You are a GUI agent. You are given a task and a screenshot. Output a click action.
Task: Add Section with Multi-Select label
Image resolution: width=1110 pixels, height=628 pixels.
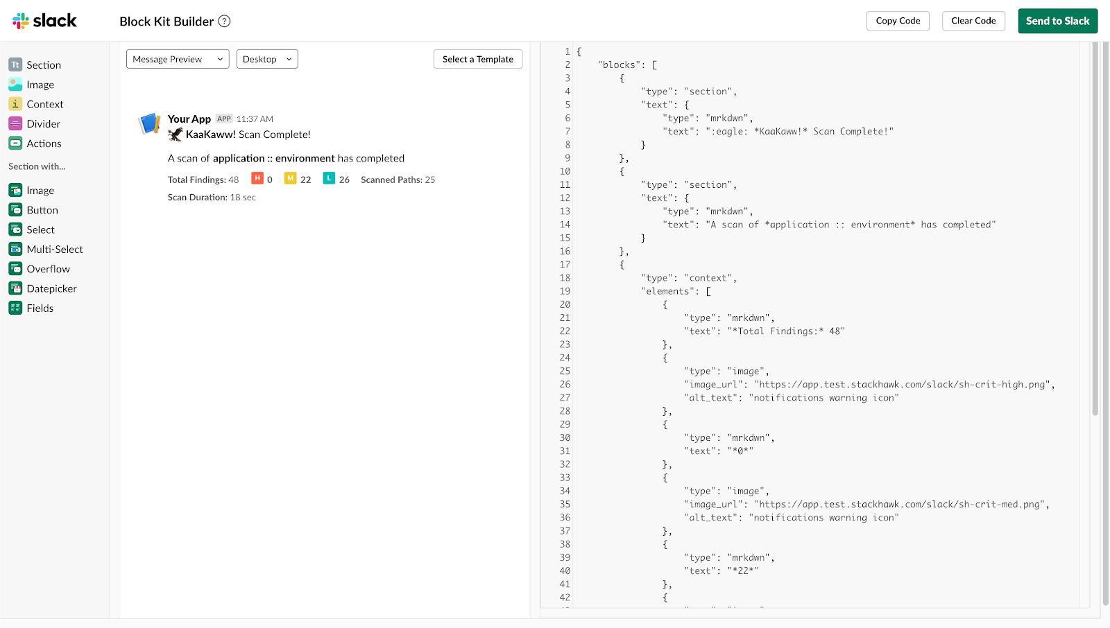[55, 249]
